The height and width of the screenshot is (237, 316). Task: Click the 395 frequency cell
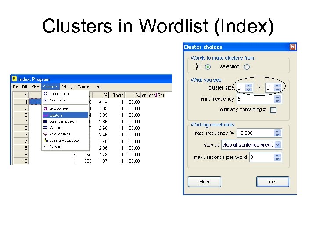88,154
